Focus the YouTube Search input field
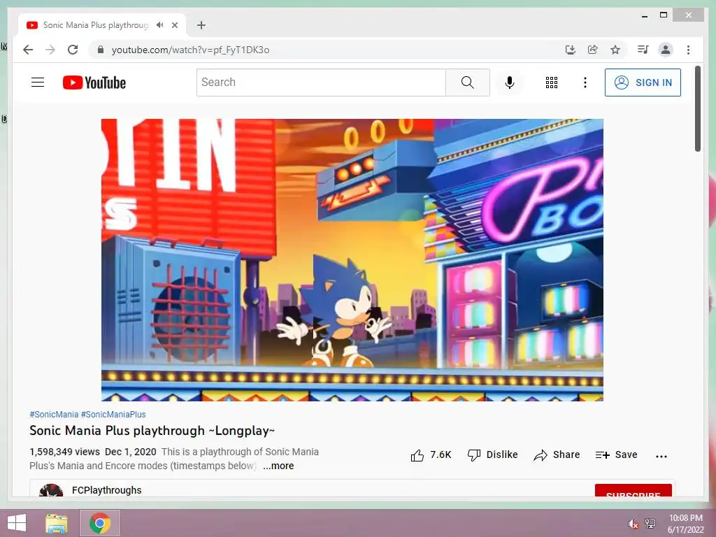 click(x=321, y=83)
